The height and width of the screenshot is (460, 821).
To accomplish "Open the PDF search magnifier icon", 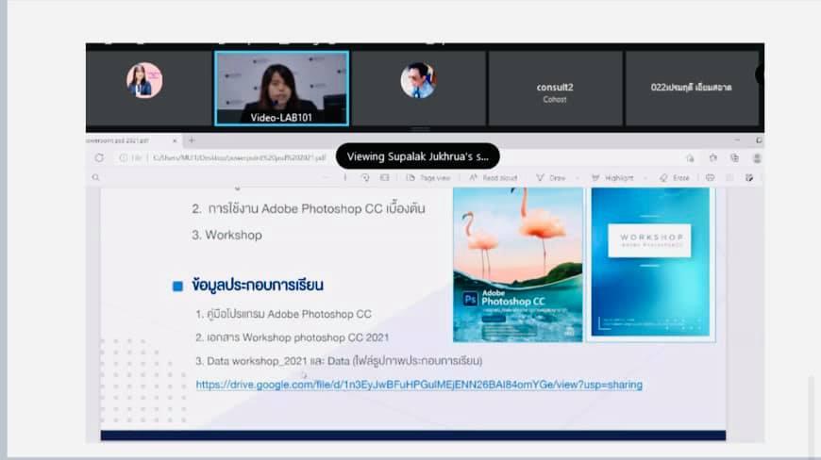I will tap(95, 178).
